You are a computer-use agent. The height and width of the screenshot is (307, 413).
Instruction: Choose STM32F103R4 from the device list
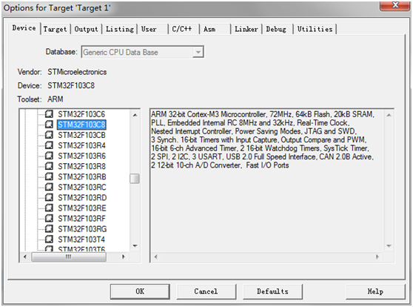(x=81, y=145)
